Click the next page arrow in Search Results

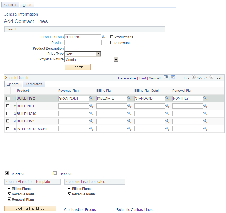pyautogui.click(x=211, y=77)
